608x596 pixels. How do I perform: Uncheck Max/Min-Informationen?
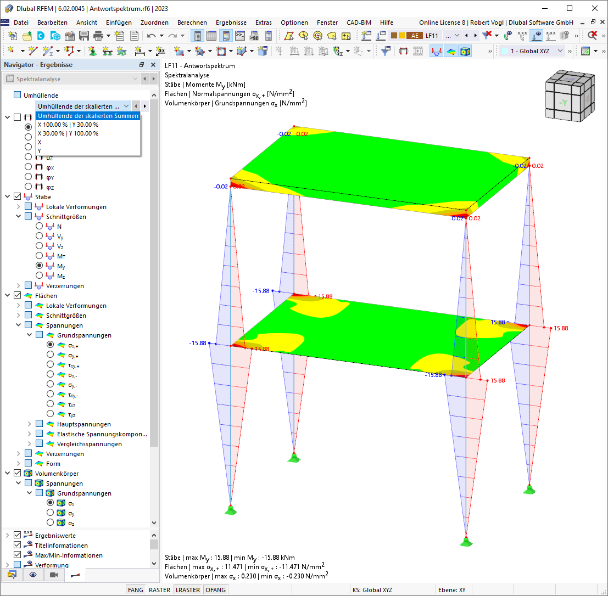pyautogui.click(x=17, y=555)
